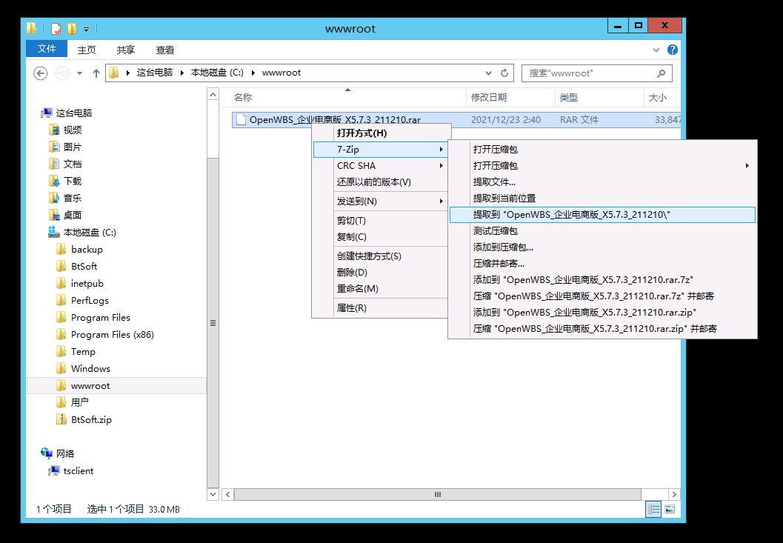This screenshot has width=783, height=543.
Task: Click the refresh icon in the address bar
Action: [504, 73]
